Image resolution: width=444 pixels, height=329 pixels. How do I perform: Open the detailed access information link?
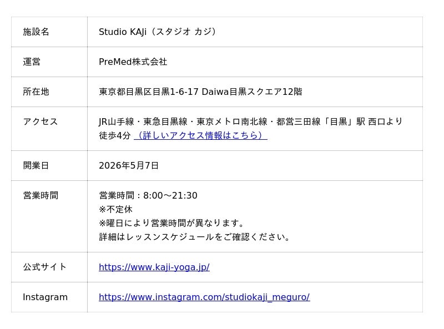tap(200, 135)
